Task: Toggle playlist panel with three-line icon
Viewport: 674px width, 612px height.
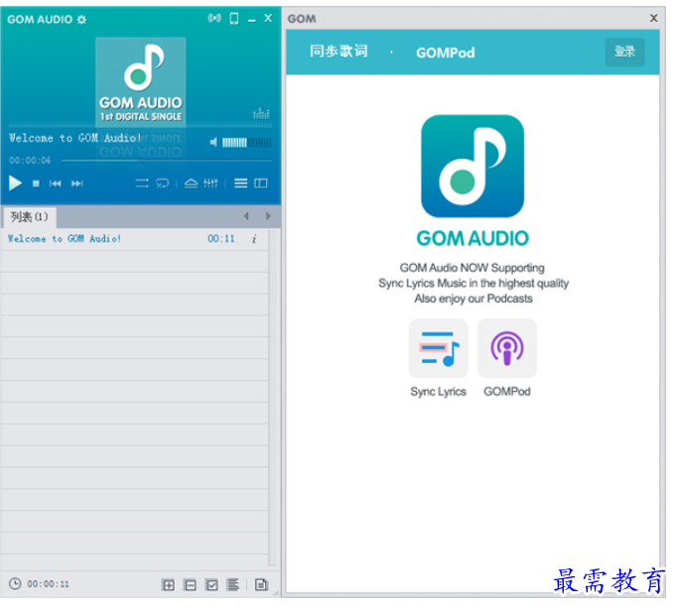Action: tap(240, 184)
